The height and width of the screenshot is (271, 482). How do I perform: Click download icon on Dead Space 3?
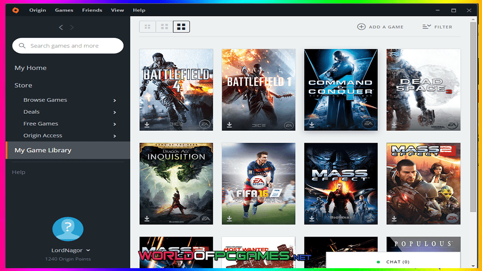click(x=394, y=124)
